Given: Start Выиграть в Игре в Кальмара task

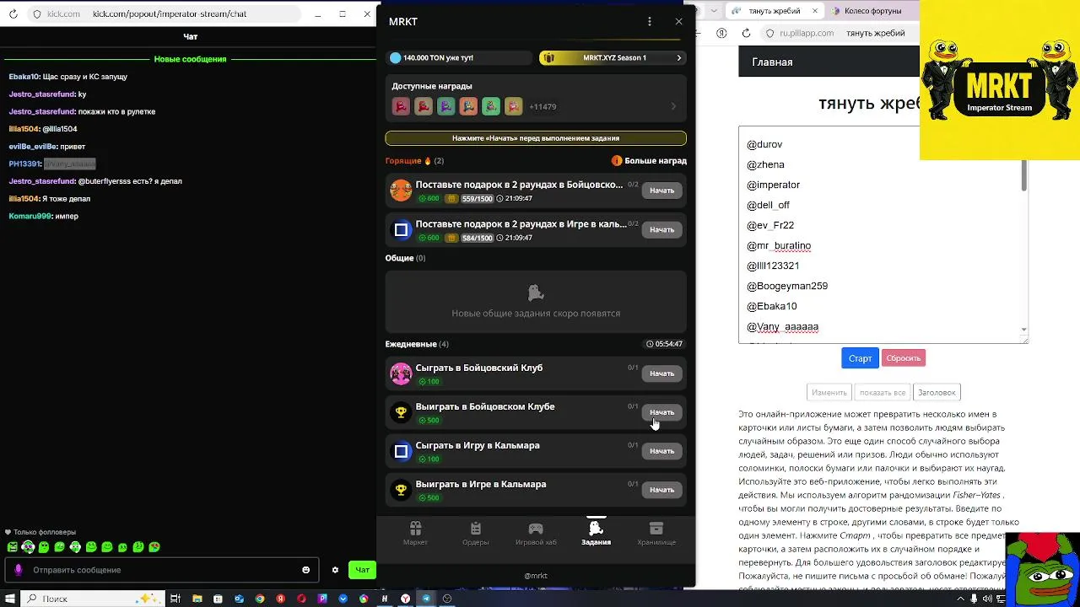Looking at the screenshot, I should [661, 490].
